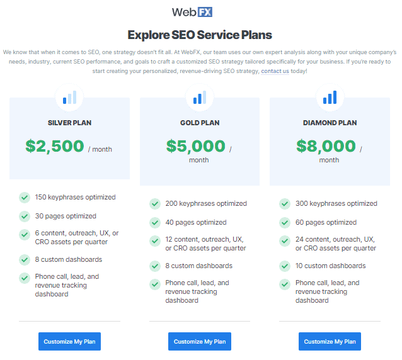Click the Diamond Plan bar chart icon

tap(330, 98)
